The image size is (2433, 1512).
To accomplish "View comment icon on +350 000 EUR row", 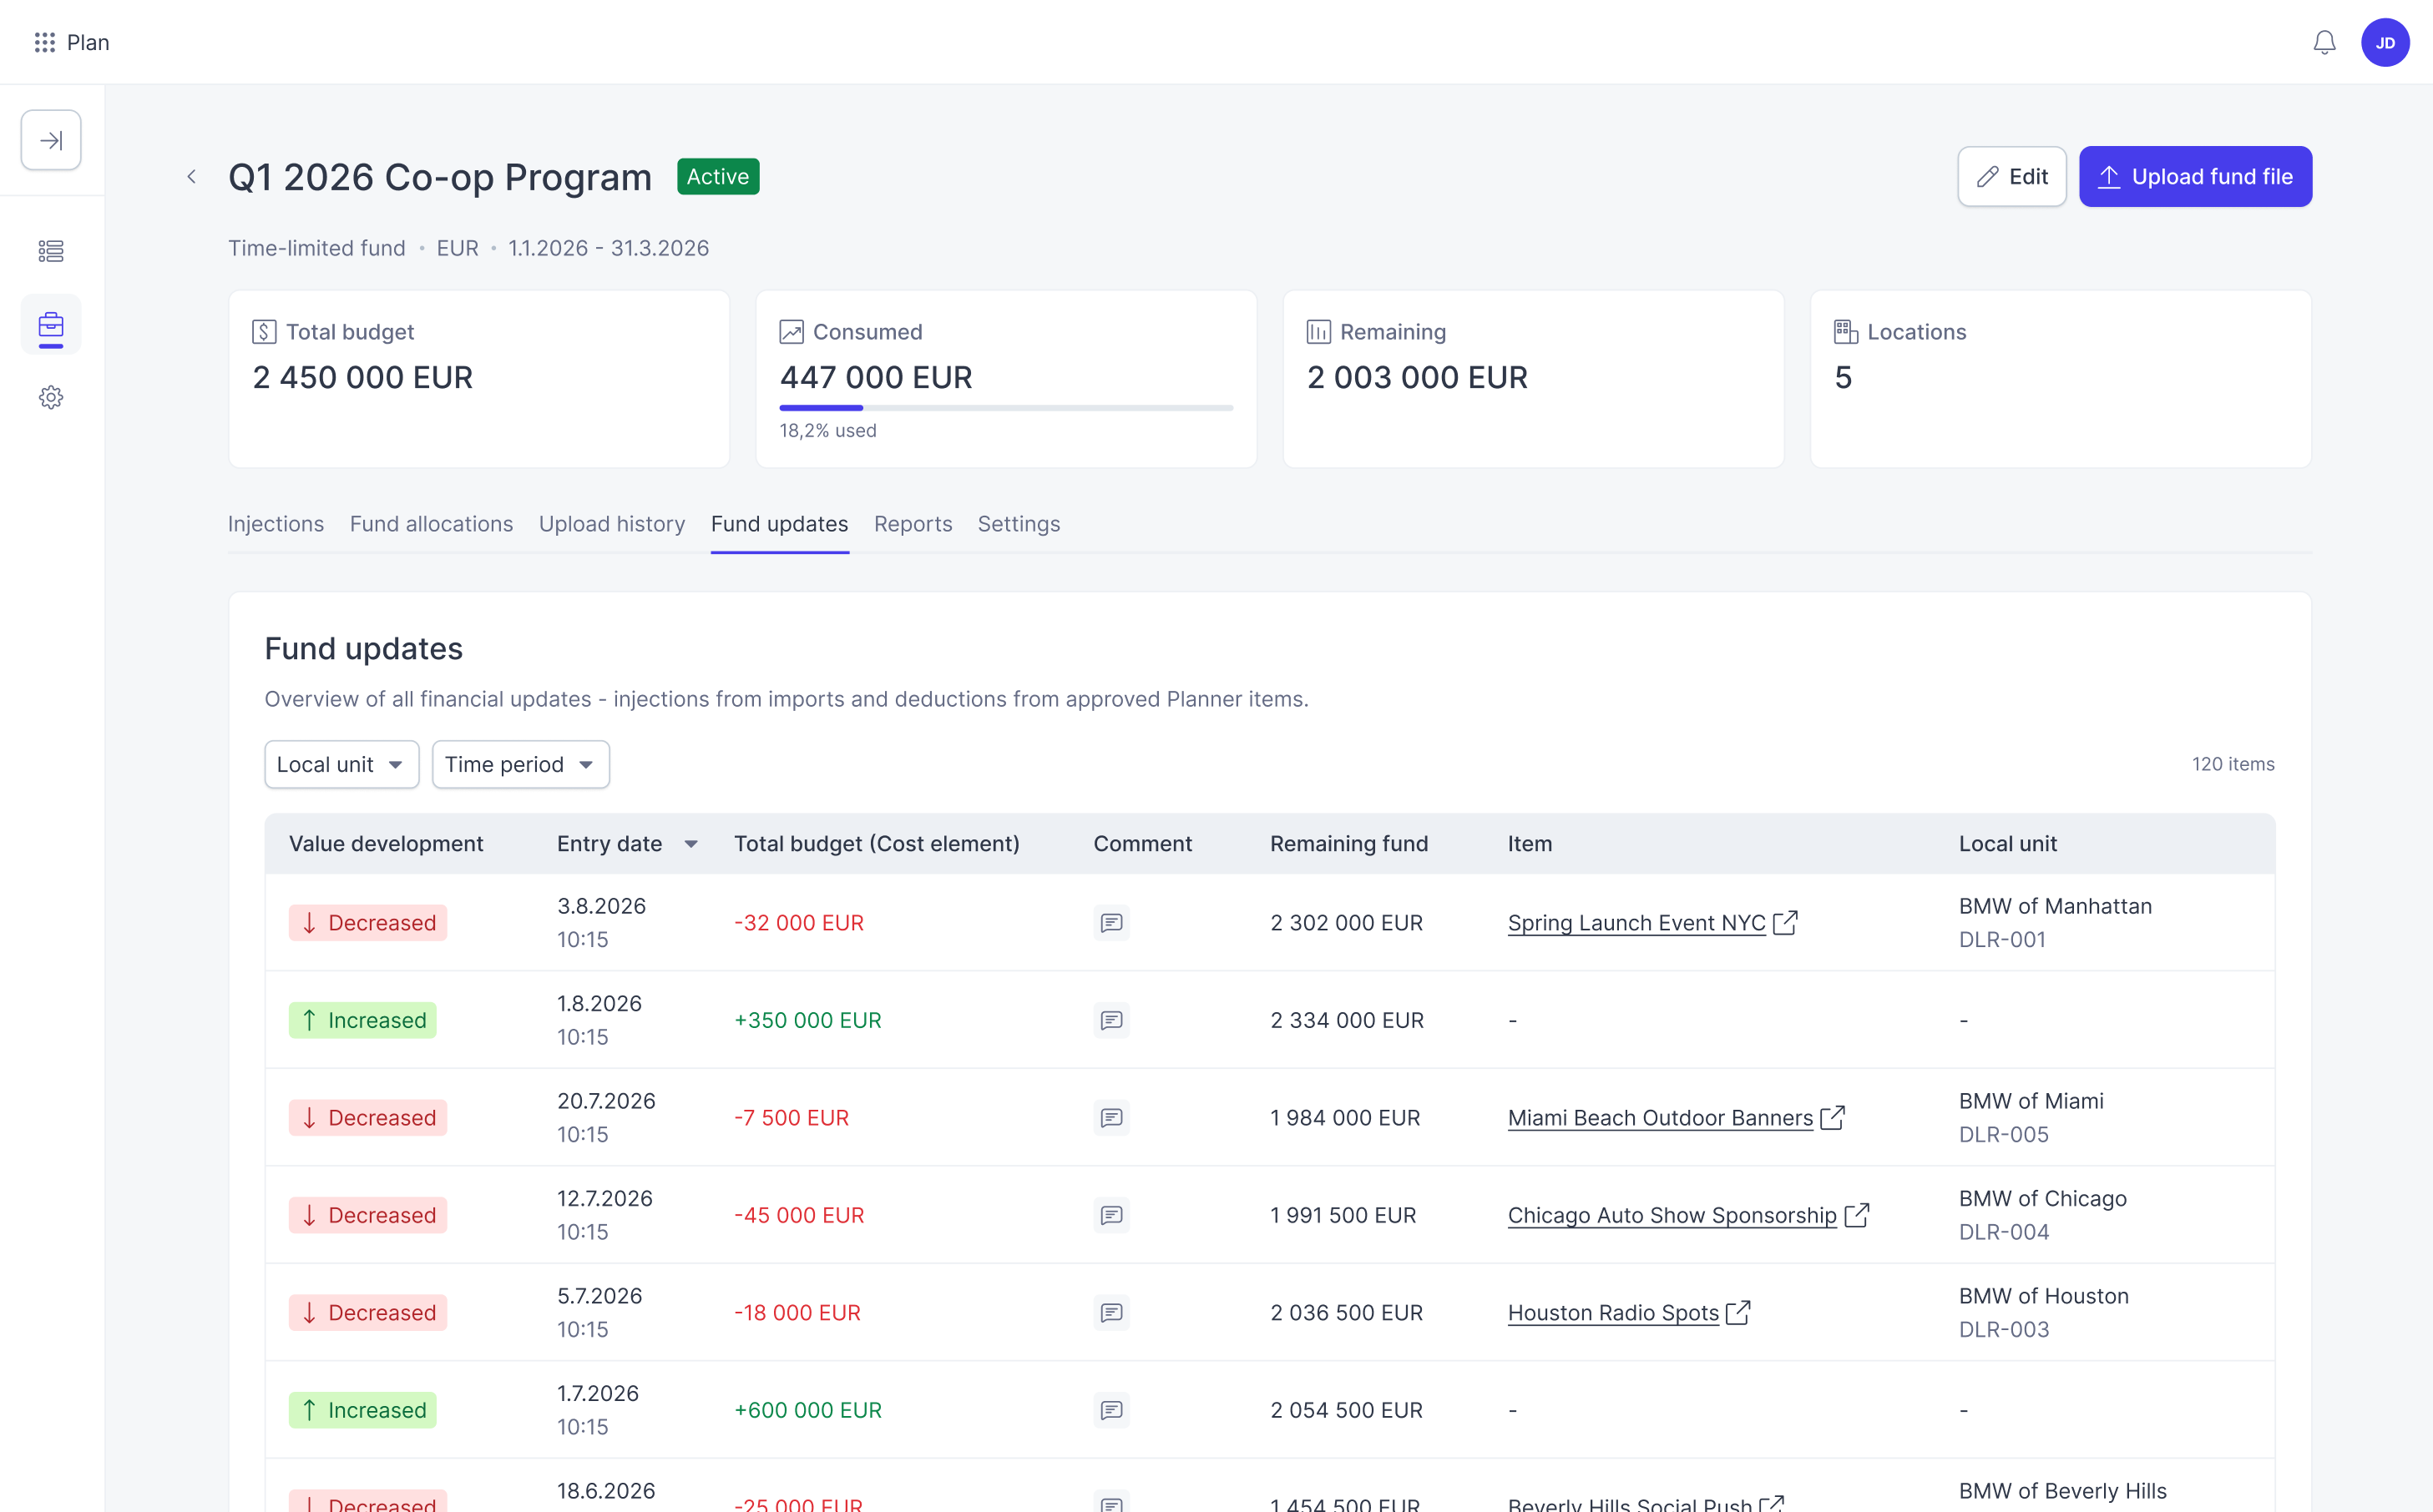I will click(x=1111, y=1020).
